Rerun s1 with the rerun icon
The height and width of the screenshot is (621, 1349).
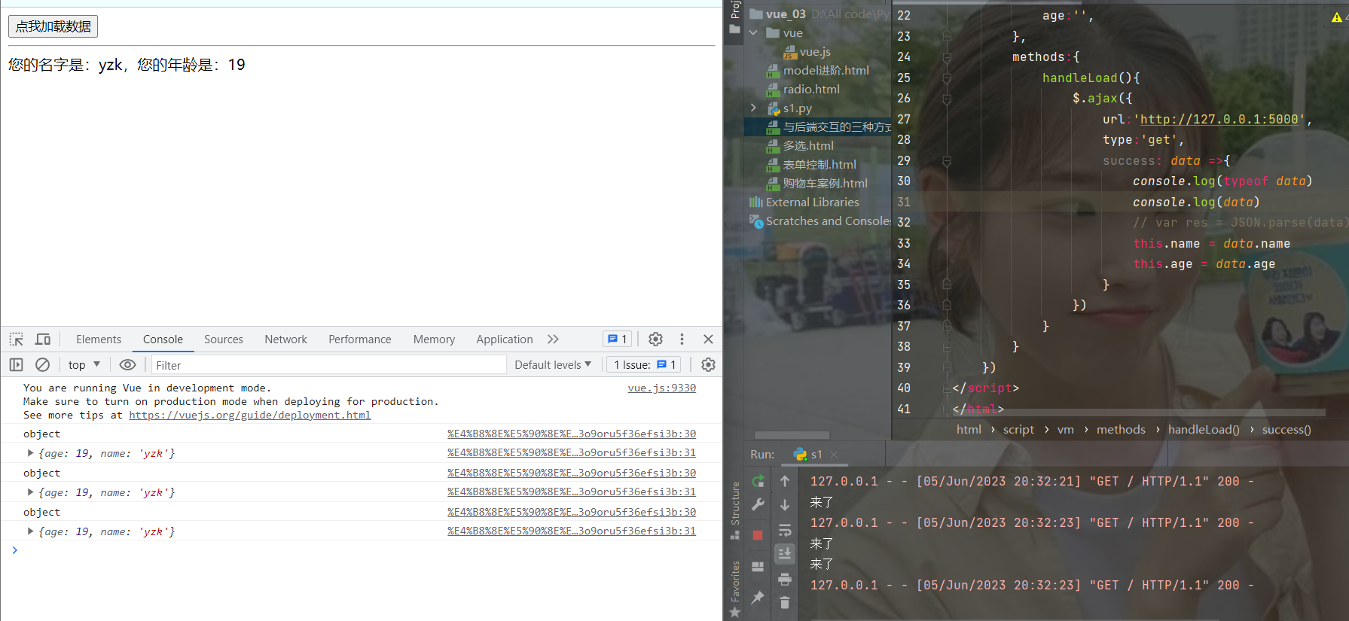758,481
